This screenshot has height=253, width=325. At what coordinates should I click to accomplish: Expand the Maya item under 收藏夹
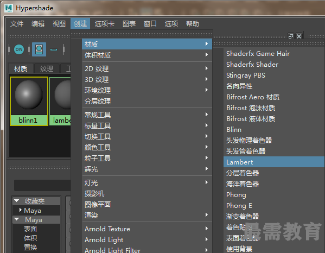pyautogui.click(x=20, y=210)
